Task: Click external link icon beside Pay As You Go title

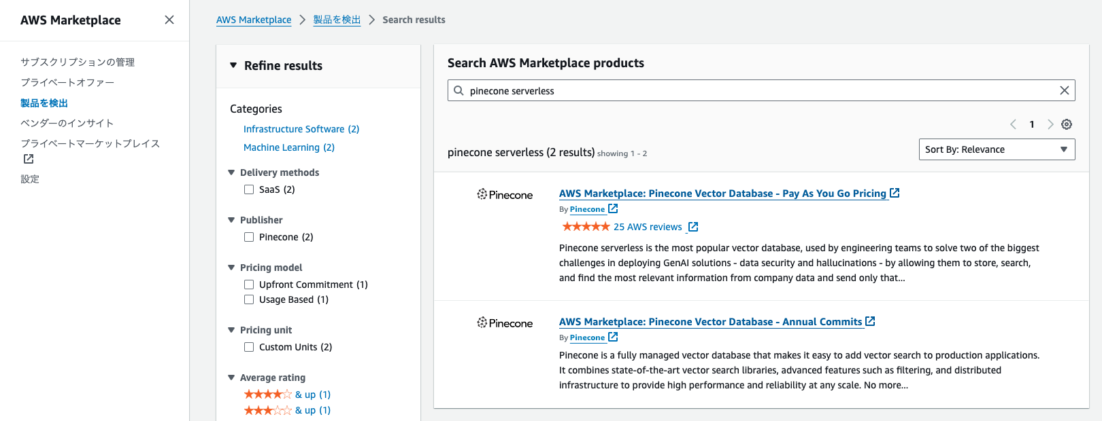Action: click(x=895, y=193)
